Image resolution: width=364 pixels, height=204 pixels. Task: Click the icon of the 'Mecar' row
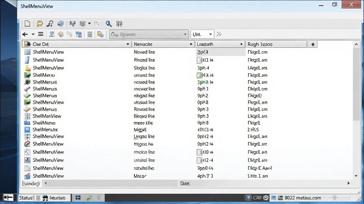[x=27, y=176]
